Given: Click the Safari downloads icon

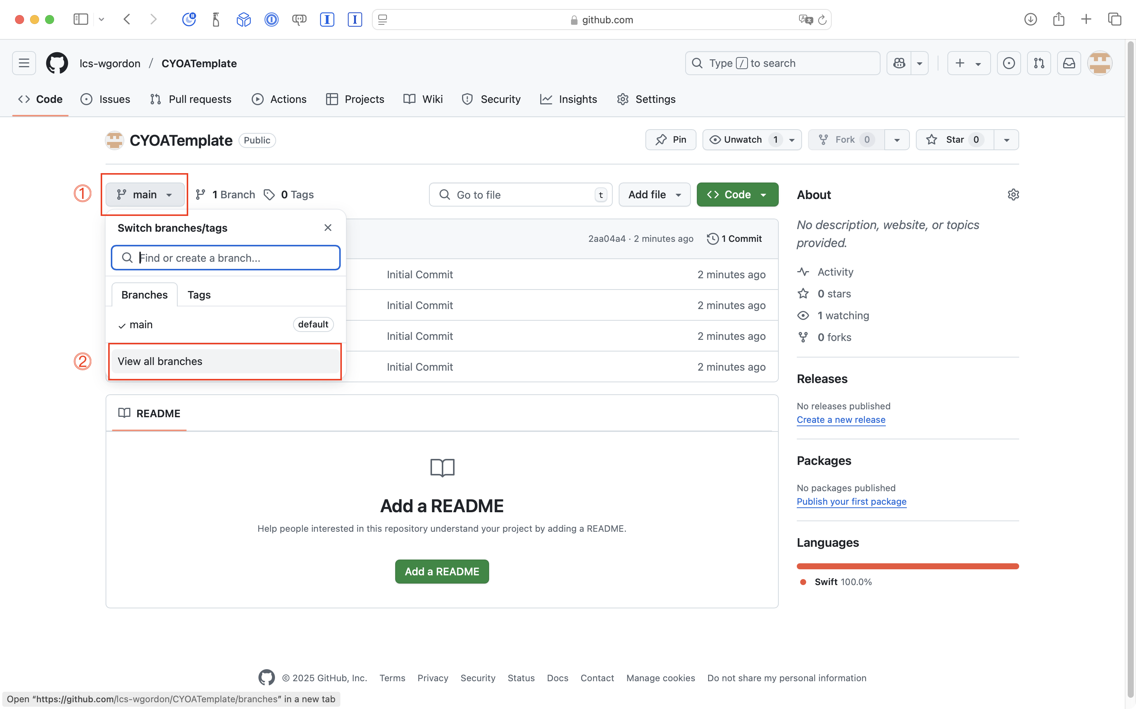Looking at the screenshot, I should point(1030,19).
